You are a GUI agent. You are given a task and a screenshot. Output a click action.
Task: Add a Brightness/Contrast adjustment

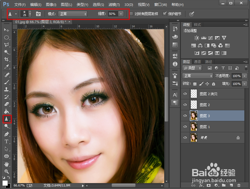click(197, 38)
